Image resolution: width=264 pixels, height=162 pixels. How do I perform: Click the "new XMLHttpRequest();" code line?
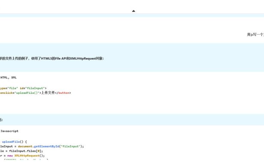coord(22,156)
